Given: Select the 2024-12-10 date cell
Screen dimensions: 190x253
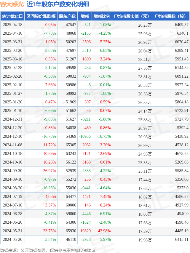Looking at the screenshot, I should 12,136.
